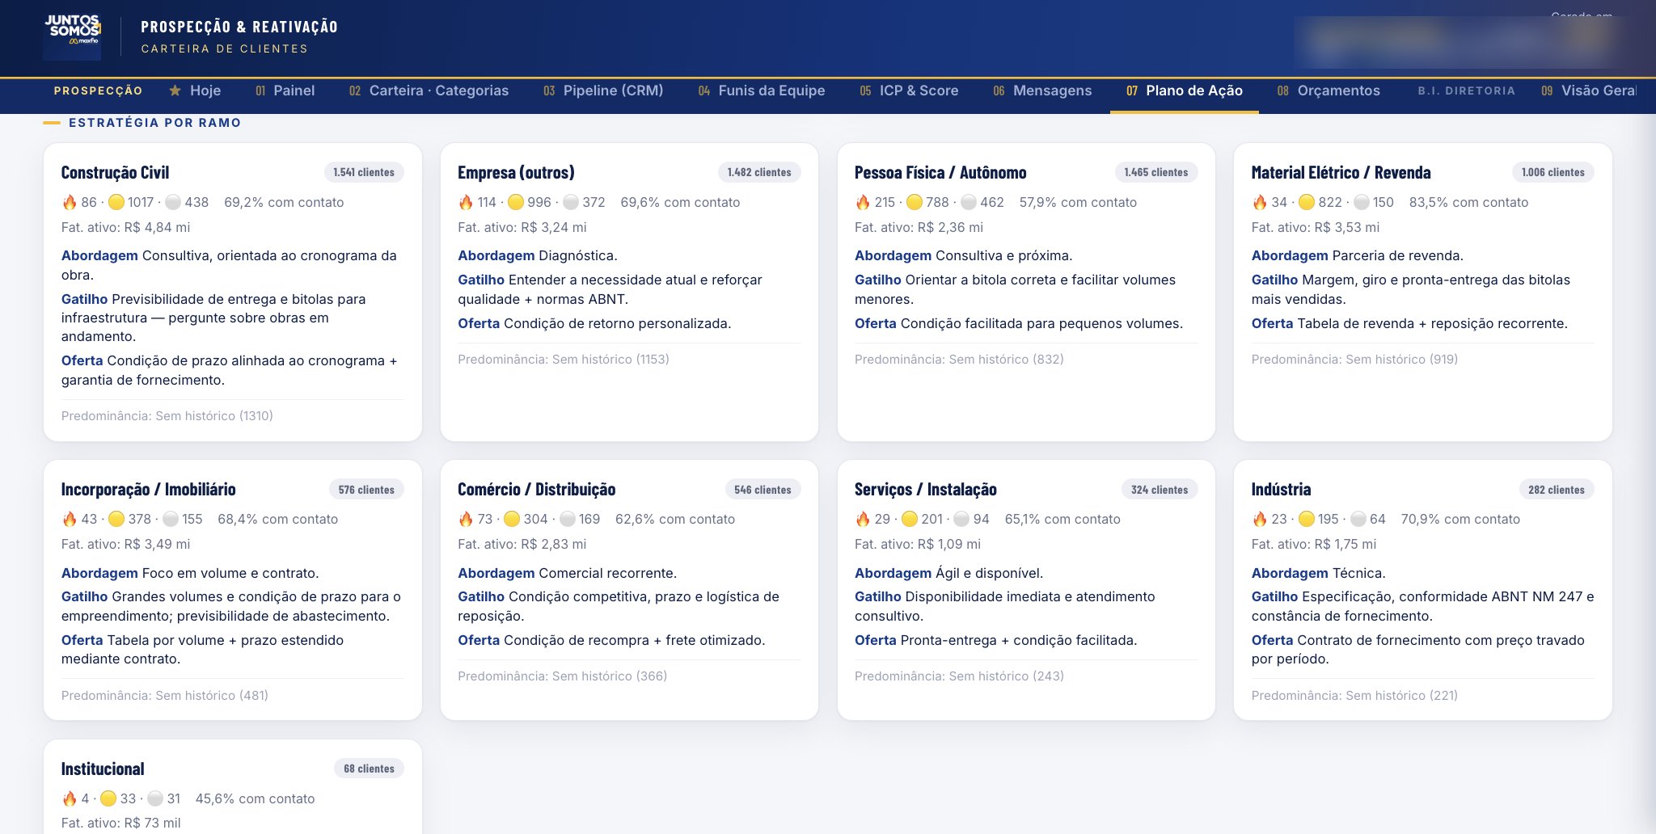The image size is (1656, 834).
Task: Click the fire icon in Institucional card
Action: coord(70,798)
